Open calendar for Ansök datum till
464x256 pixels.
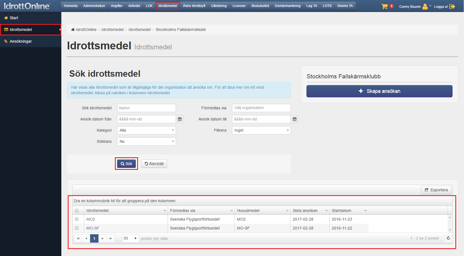294,119
